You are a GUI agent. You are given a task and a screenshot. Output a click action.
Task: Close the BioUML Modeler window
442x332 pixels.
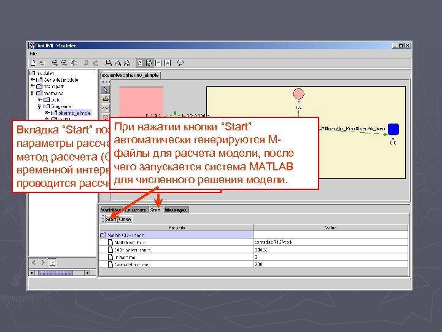[x=408, y=45]
